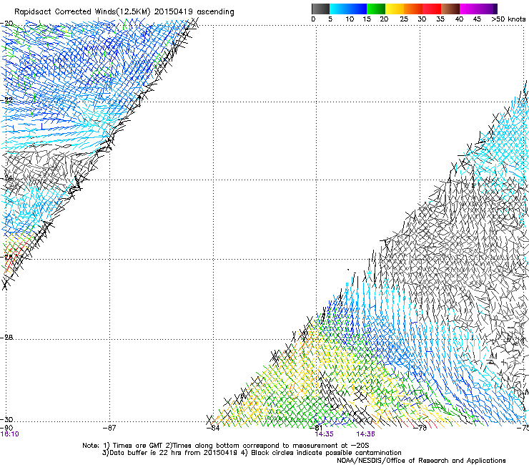Image resolution: width=529 pixels, height=465 pixels.
Task: Click the gray 0-5 knots legend swatch
Action: [x=320, y=9]
